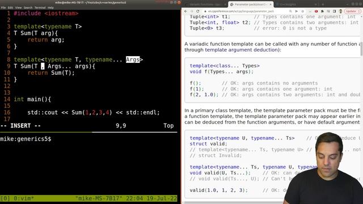363x204 pixels.
Task: Click the media control toolbar icon
Action: (x=328, y=11)
